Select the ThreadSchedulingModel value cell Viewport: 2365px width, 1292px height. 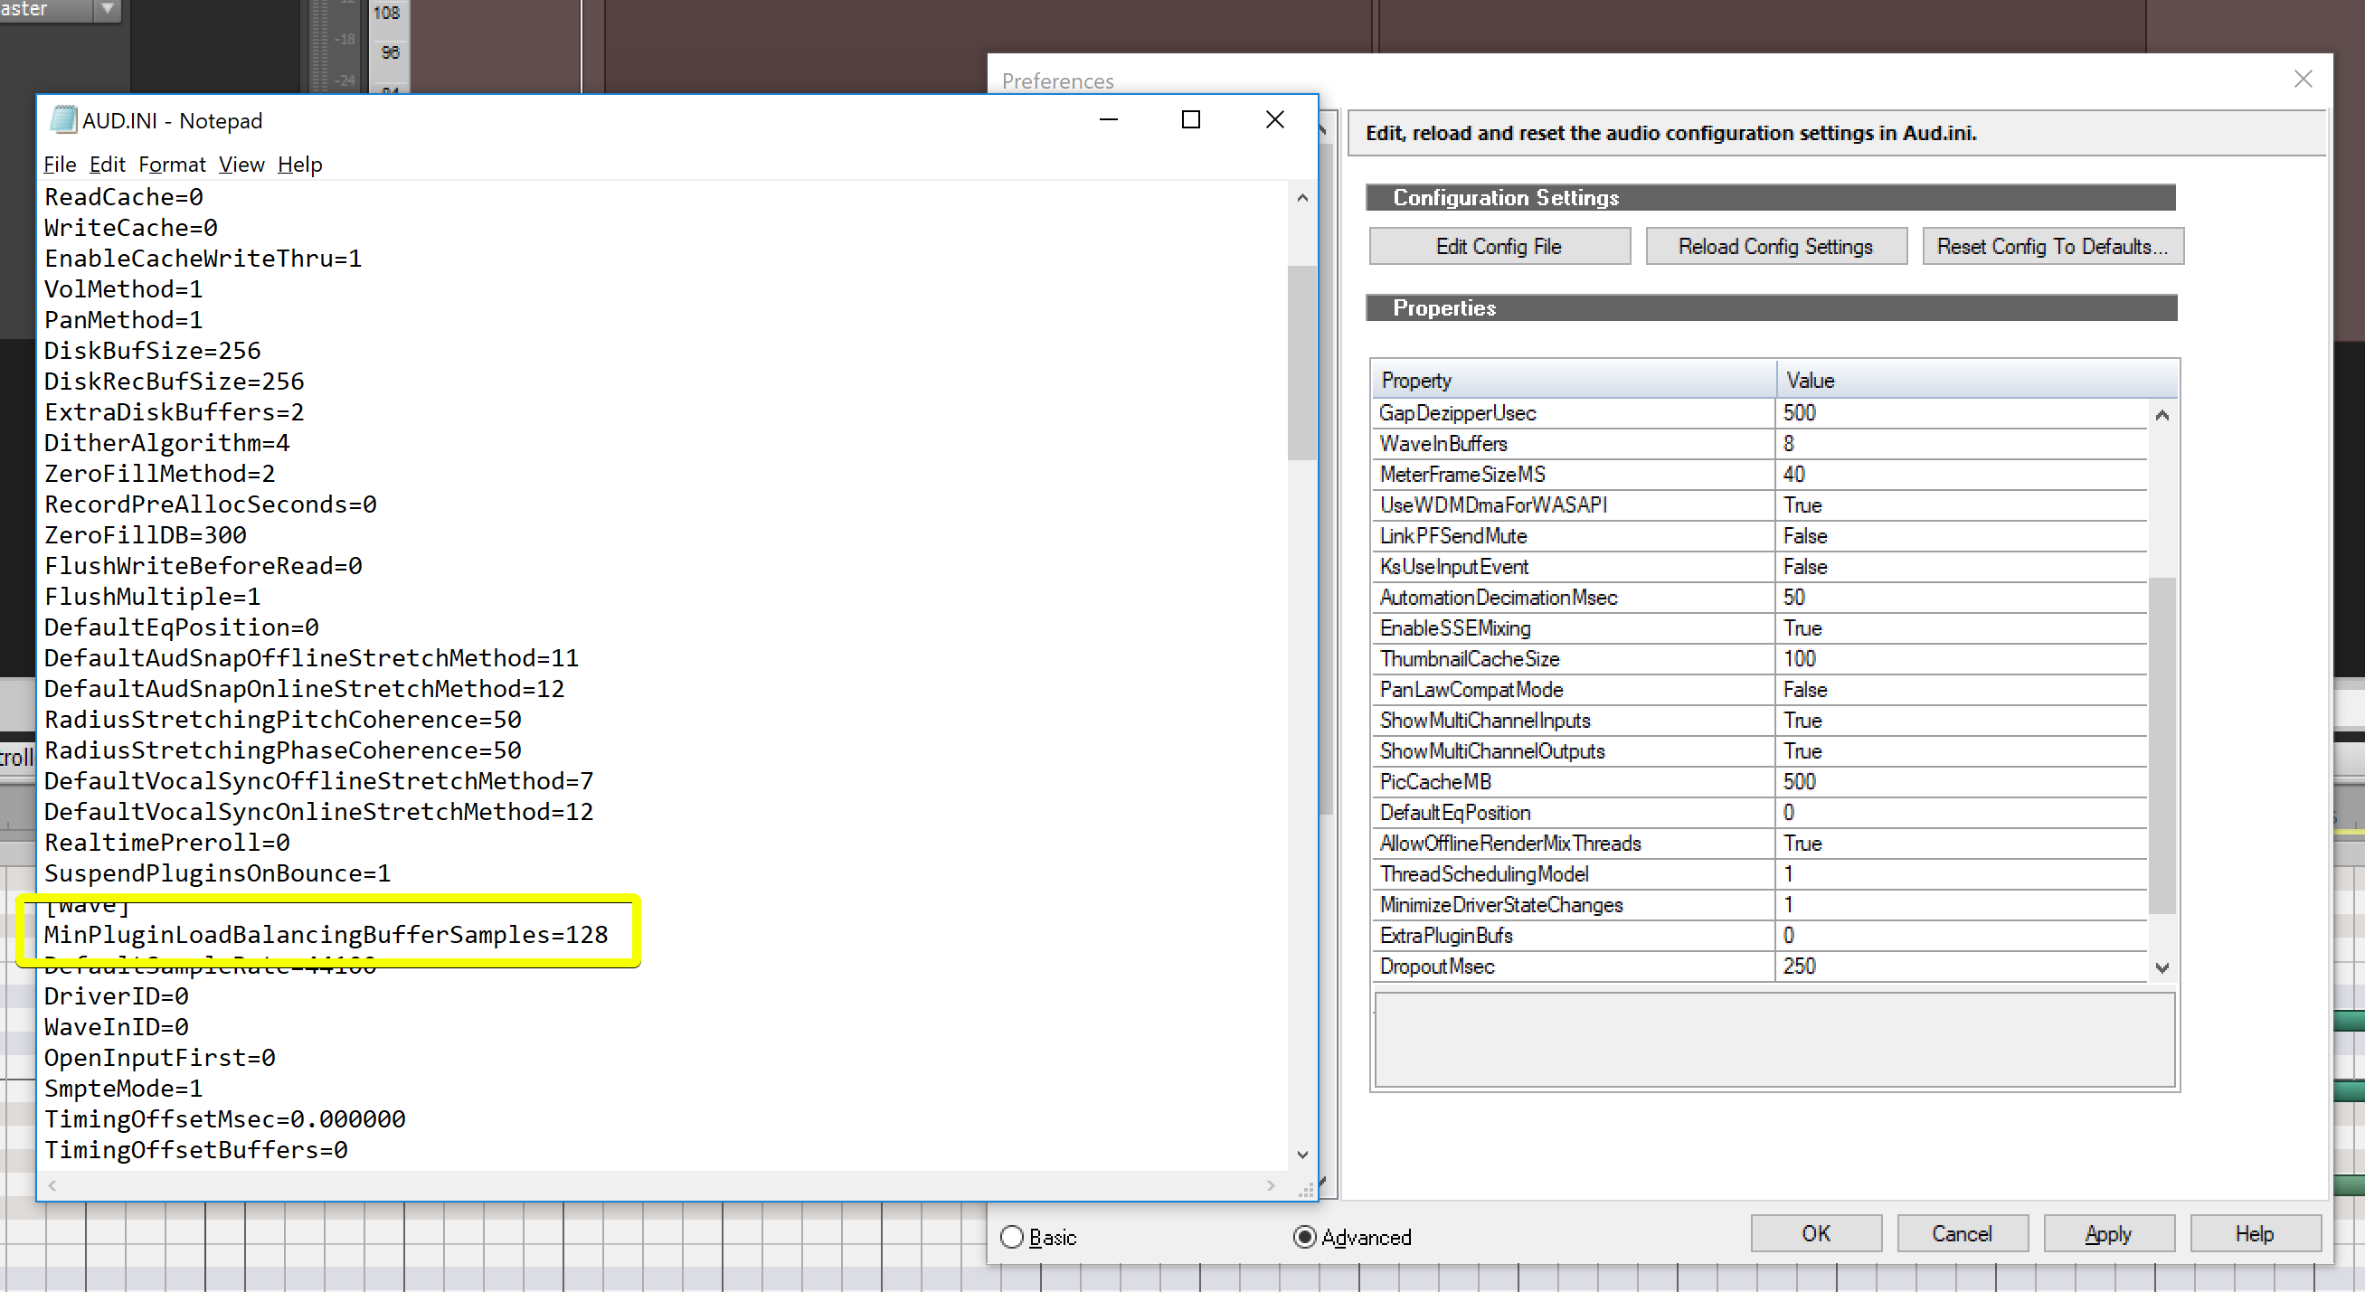[1955, 873]
